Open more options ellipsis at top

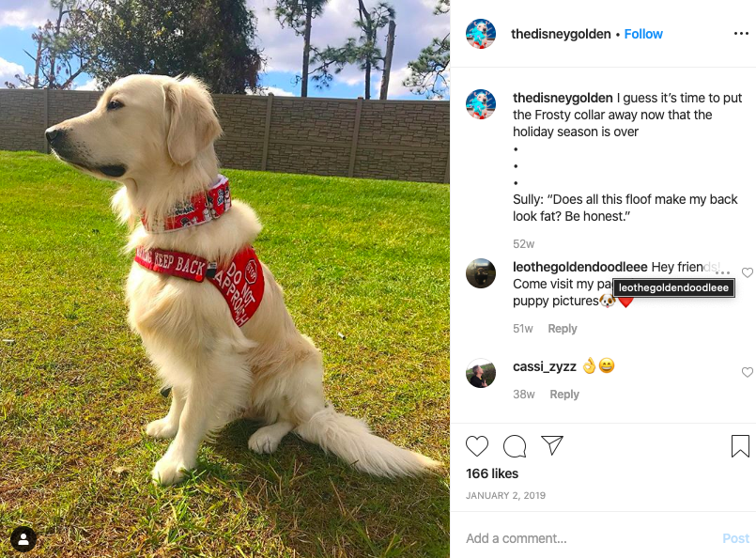coord(741,33)
